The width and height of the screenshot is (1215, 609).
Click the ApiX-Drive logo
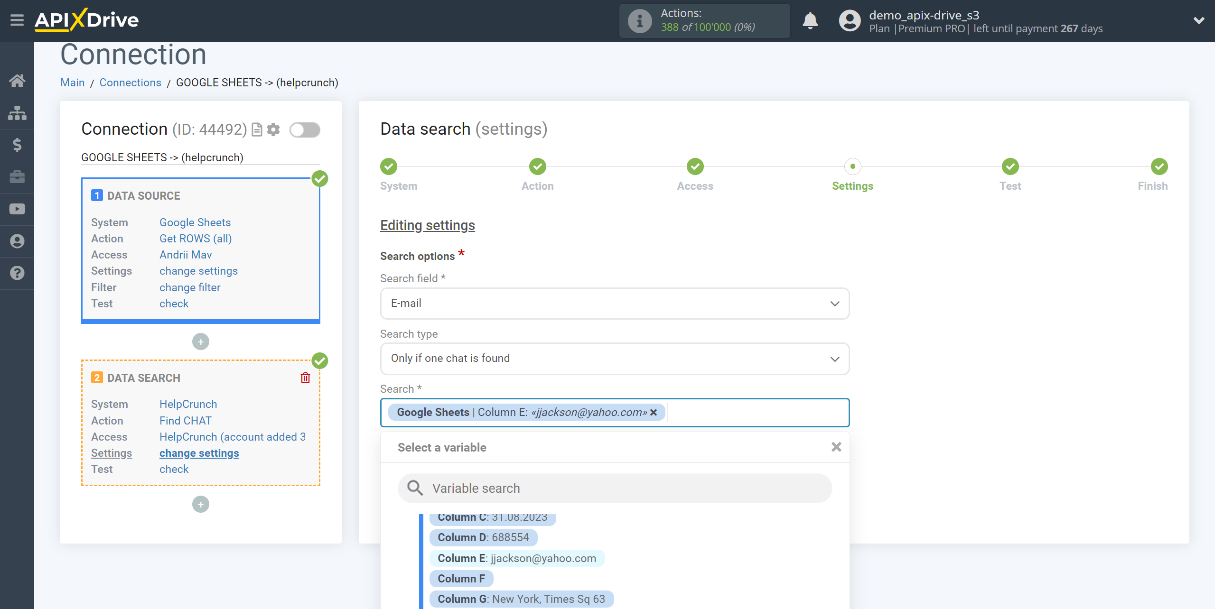pyautogui.click(x=86, y=20)
